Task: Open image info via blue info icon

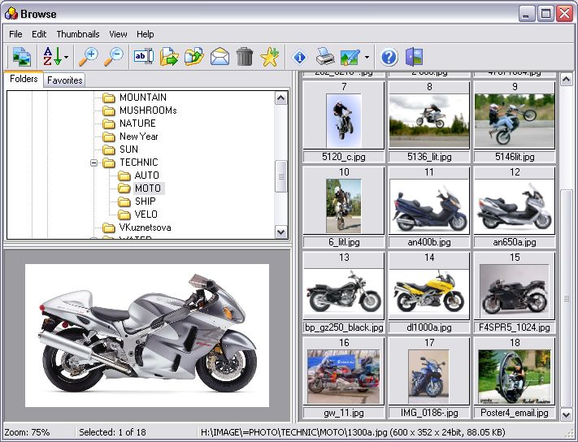Action: pos(298,57)
